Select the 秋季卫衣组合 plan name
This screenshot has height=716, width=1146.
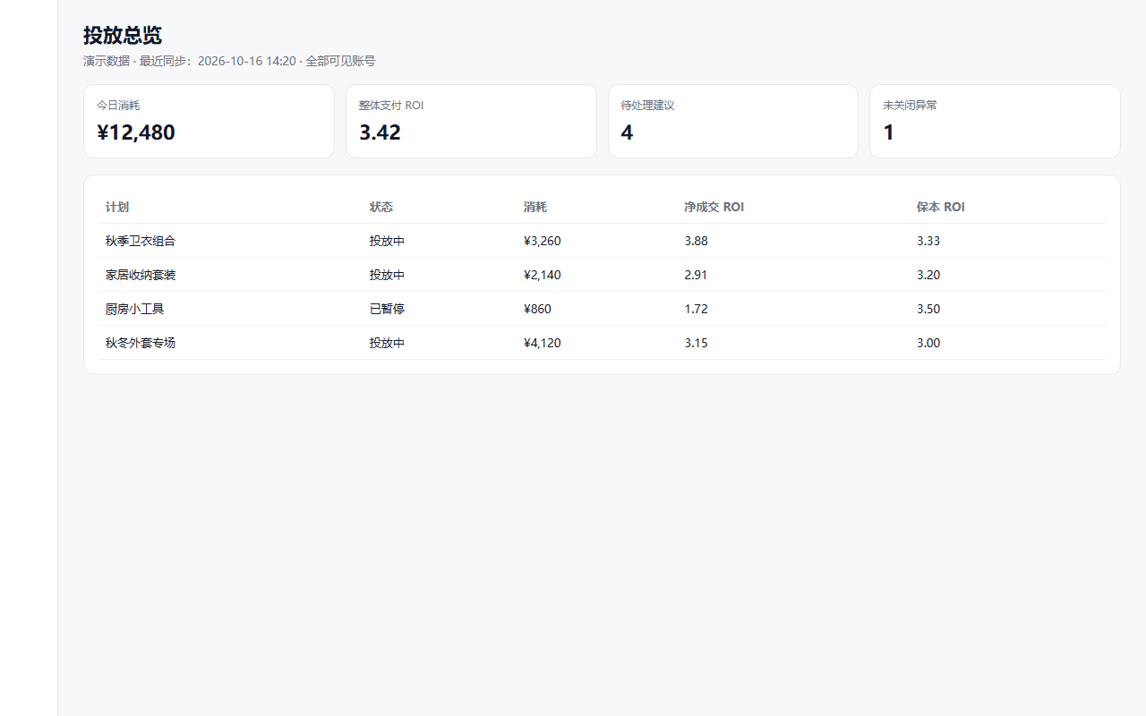coord(141,241)
